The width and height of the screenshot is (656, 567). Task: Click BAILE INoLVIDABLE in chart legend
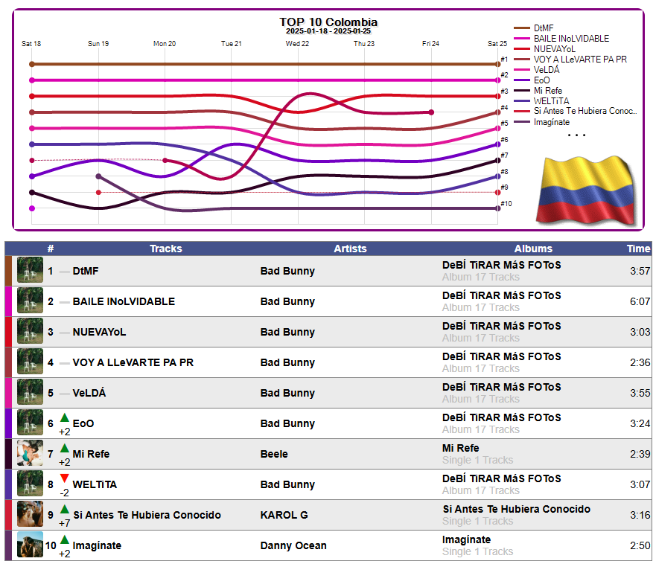tap(572, 39)
